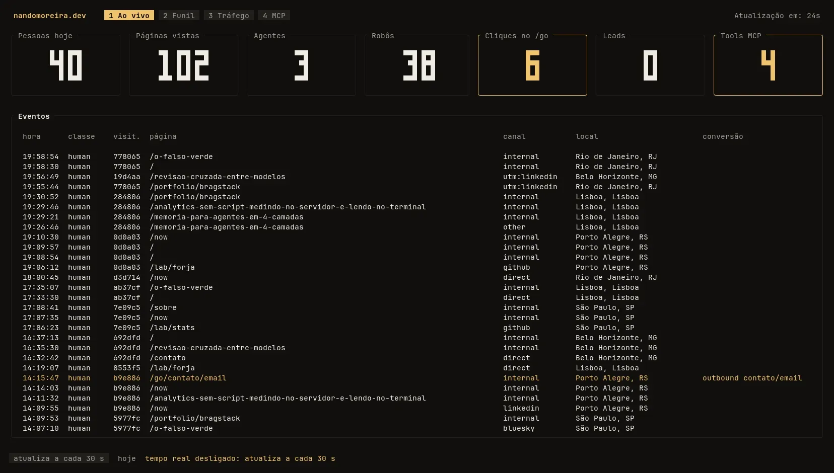Click the 'bluesky' channel entry
The width and height of the screenshot is (834, 473).
tap(519, 428)
